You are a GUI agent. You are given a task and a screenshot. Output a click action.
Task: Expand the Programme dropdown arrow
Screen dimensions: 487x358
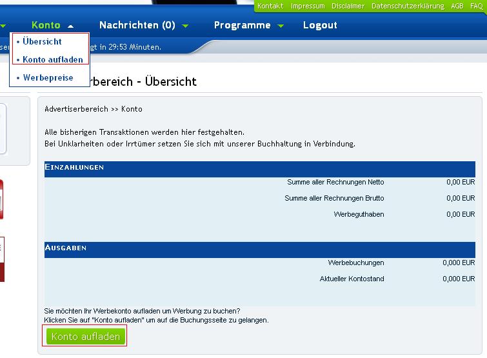point(281,26)
